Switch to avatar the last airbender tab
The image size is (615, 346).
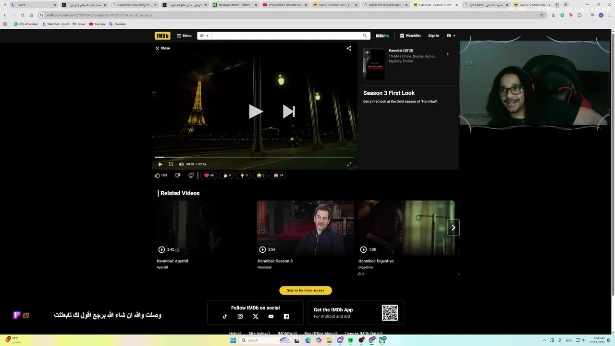[x=386, y=5]
